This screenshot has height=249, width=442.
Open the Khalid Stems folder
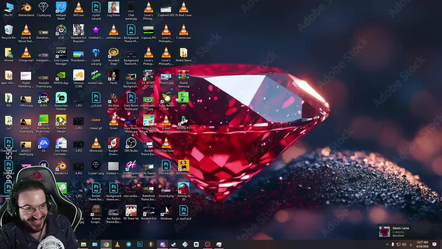click(x=184, y=55)
